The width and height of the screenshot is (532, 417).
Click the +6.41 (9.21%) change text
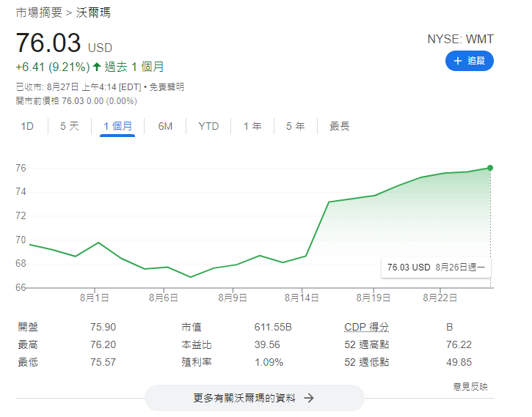[x=53, y=67]
